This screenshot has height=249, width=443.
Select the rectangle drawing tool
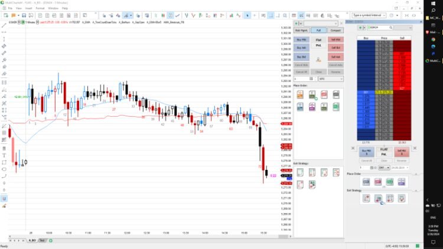[x=4, y=162]
